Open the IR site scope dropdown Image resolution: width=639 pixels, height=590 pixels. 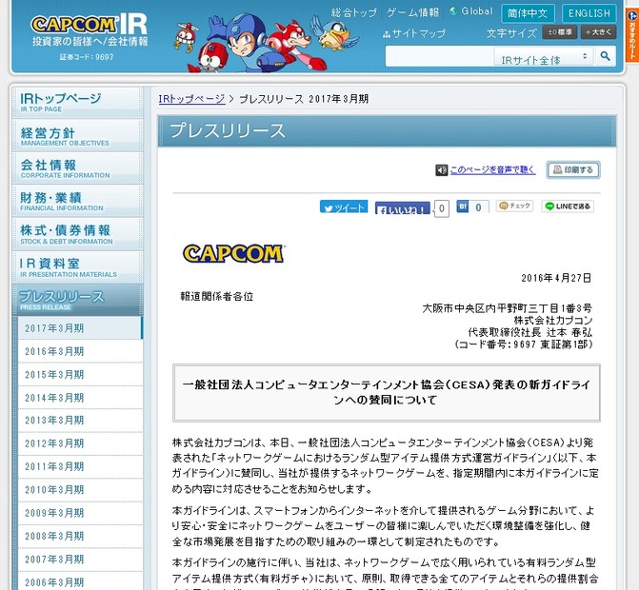pos(544,56)
